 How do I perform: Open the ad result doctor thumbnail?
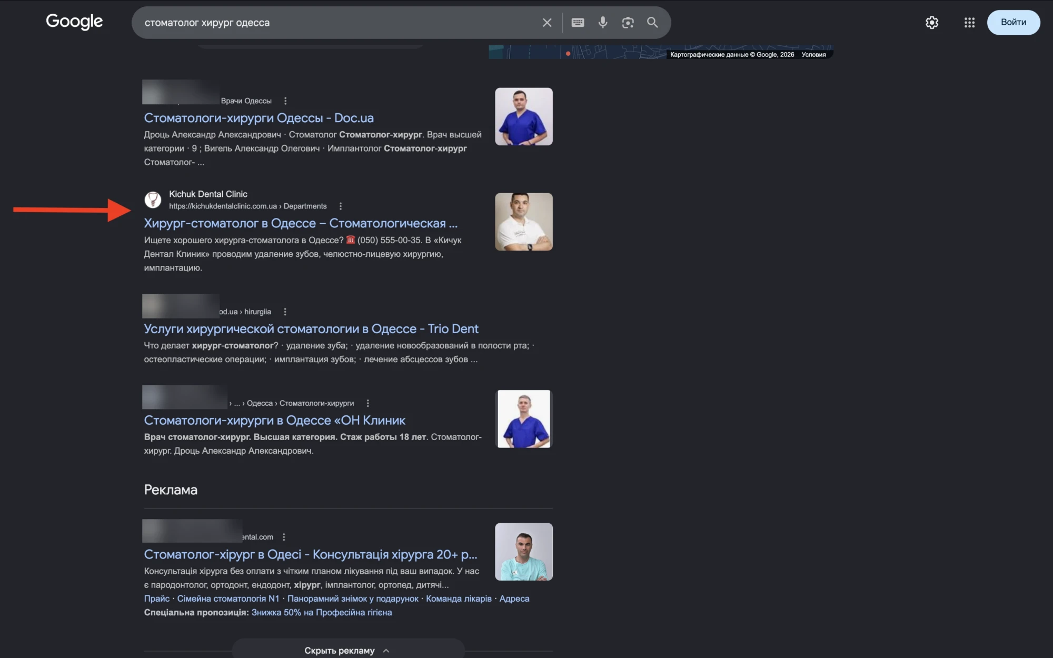click(x=524, y=552)
